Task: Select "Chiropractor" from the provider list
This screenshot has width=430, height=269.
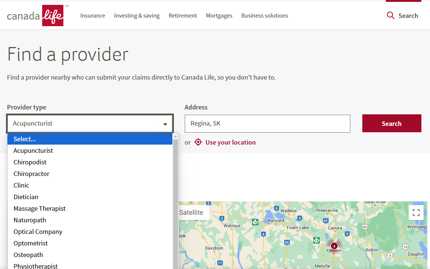Action: click(x=31, y=173)
